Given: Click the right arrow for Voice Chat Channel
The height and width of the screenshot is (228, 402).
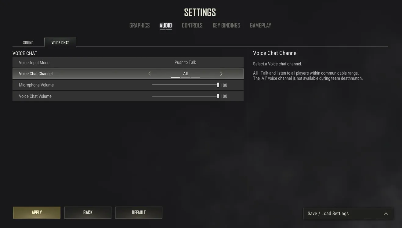Looking at the screenshot, I should coord(221,74).
